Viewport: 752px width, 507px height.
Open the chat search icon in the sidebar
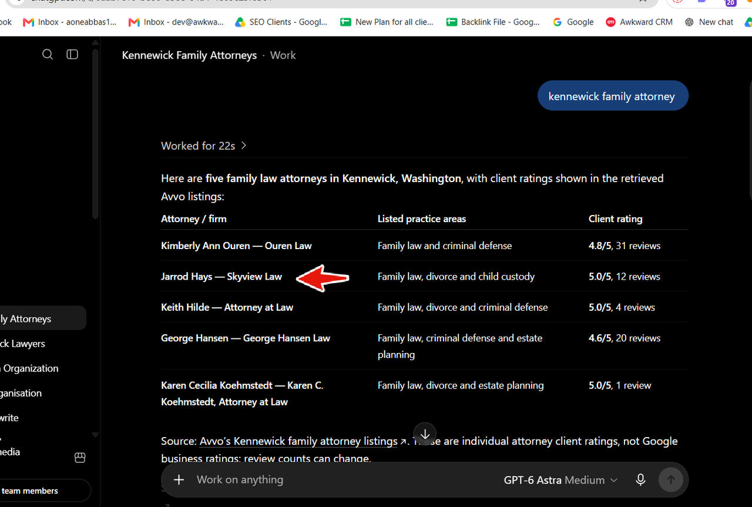(48, 55)
